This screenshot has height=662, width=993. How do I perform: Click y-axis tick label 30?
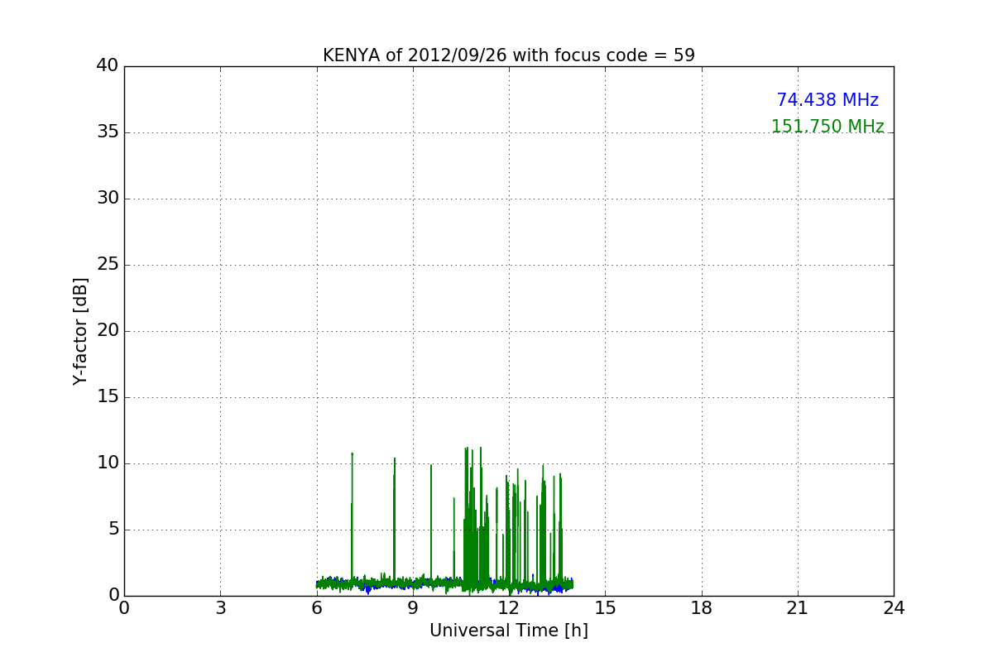coord(108,199)
